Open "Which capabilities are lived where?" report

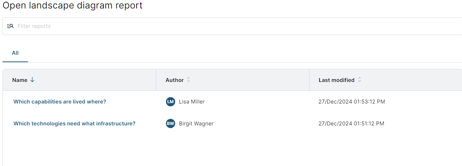click(60, 102)
